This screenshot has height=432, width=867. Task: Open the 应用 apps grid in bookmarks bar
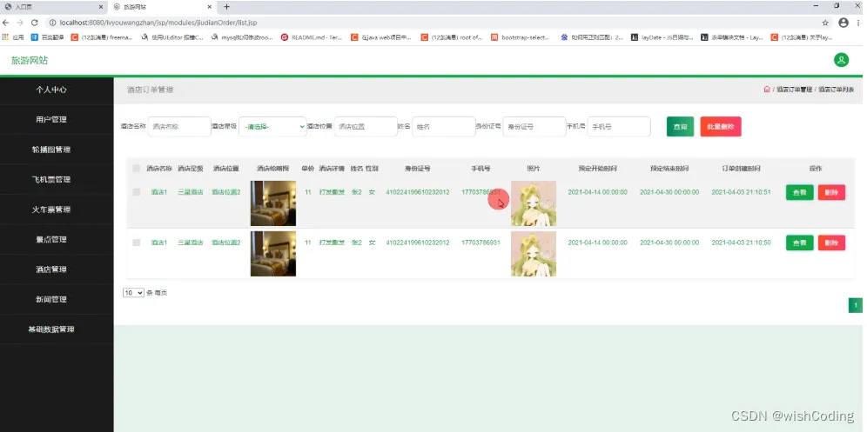pyautogui.click(x=13, y=37)
